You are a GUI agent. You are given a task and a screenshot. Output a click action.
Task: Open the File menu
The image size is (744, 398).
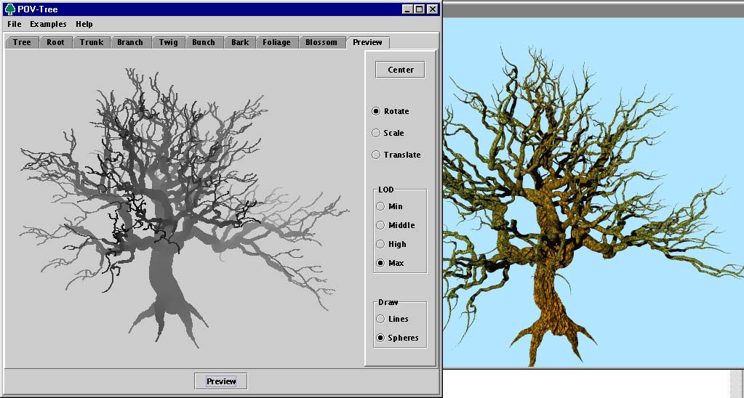tap(15, 24)
